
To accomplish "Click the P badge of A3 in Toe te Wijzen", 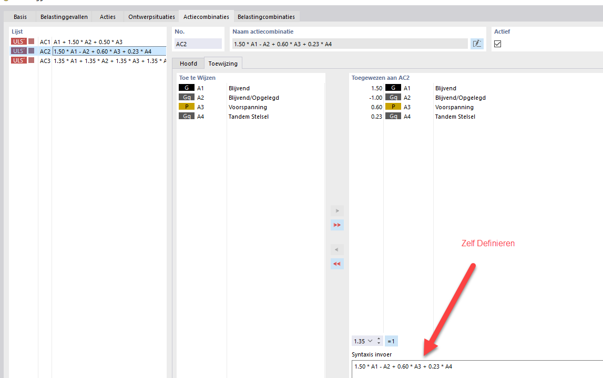I will [x=187, y=107].
